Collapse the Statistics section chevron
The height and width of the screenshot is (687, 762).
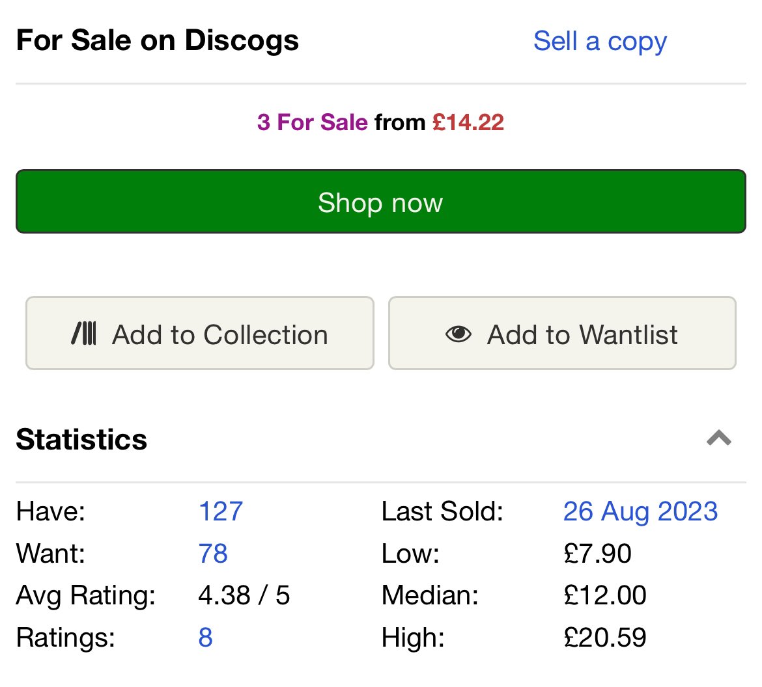[719, 438]
